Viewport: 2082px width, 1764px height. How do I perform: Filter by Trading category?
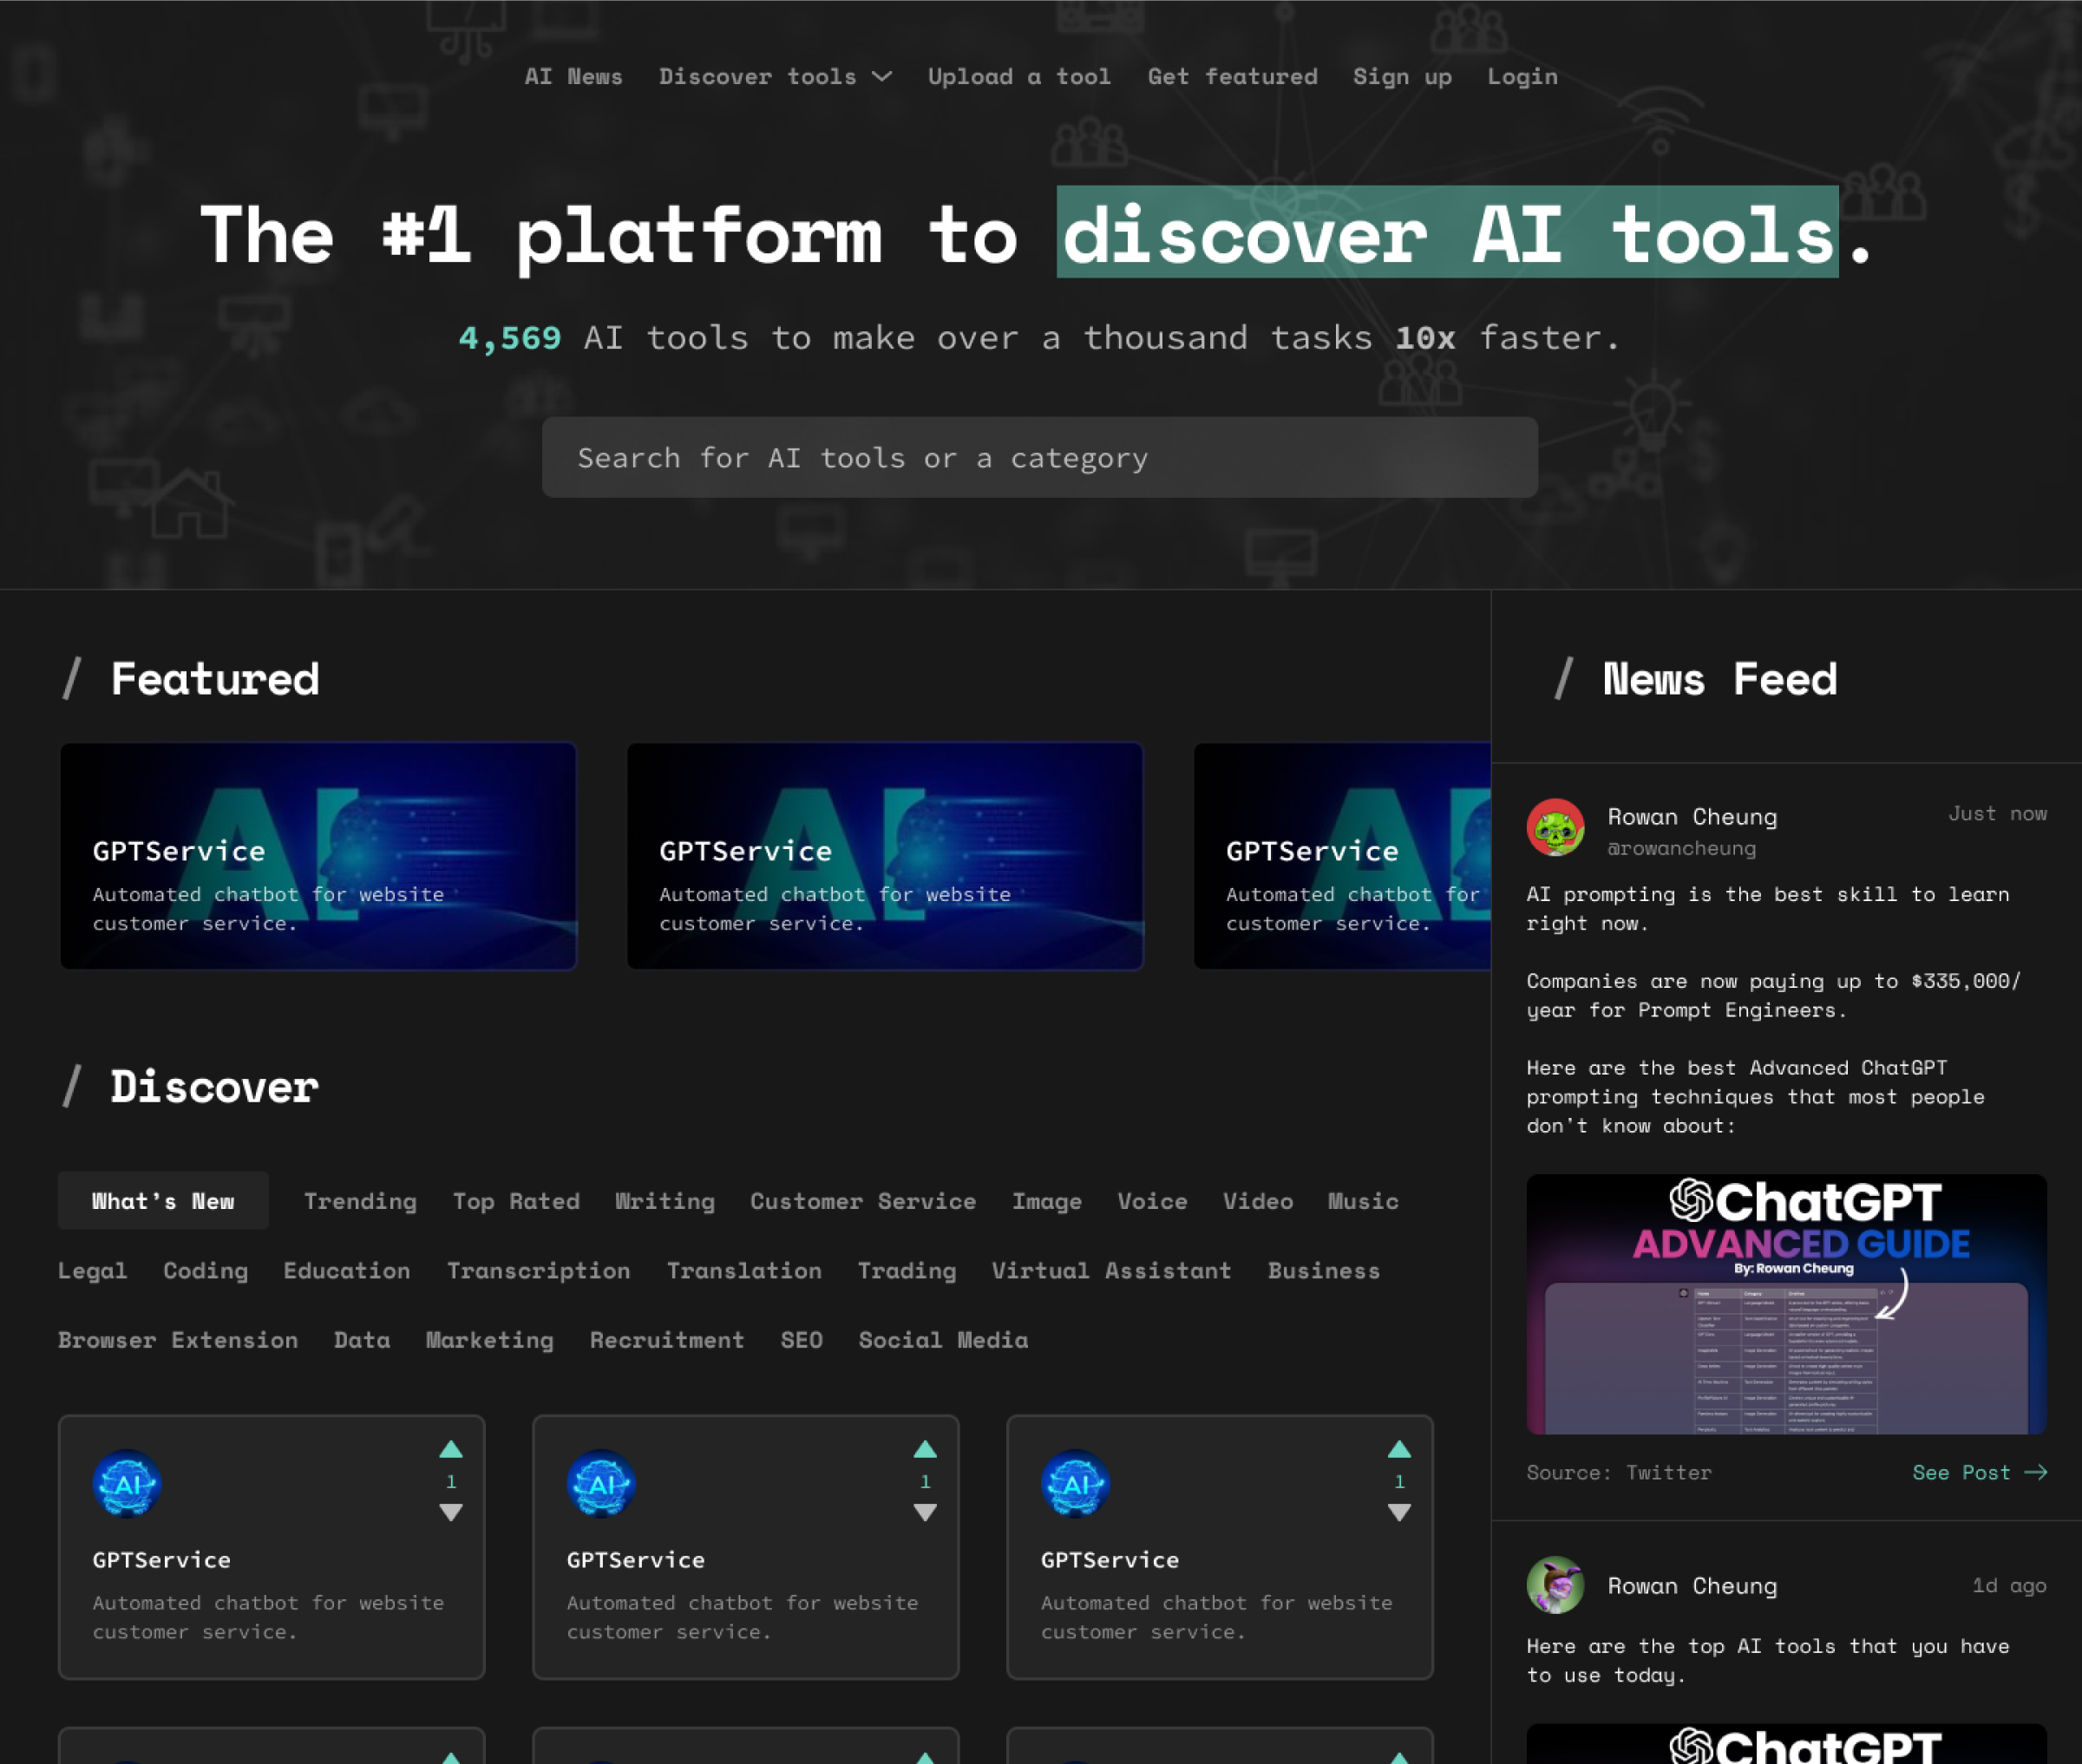[907, 1270]
